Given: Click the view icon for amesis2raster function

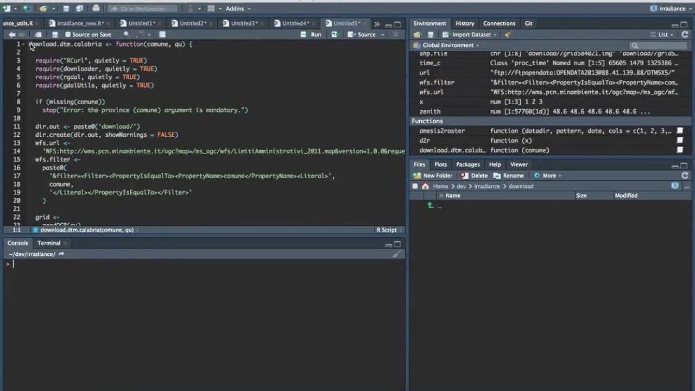Looking at the screenshot, I should point(680,131).
